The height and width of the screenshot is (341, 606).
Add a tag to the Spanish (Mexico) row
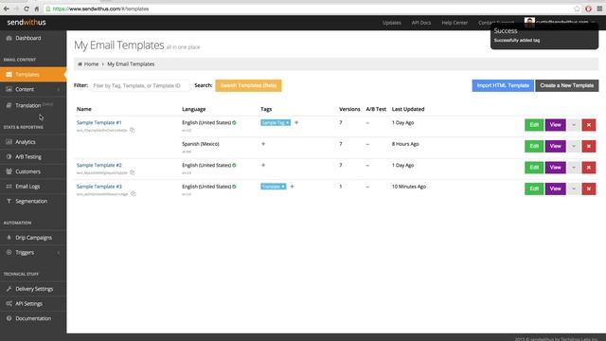(263, 144)
